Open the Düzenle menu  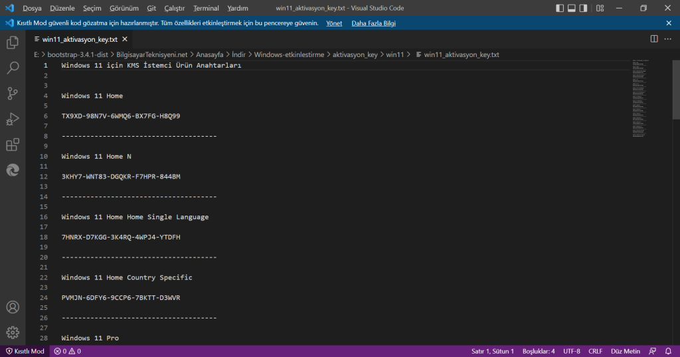tap(62, 8)
